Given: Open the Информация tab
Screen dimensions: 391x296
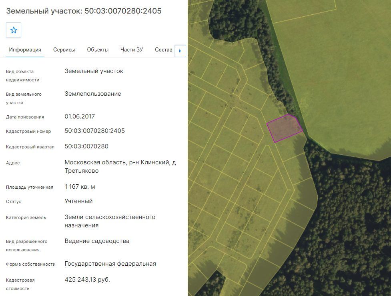Looking at the screenshot, I should tap(25, 50).
